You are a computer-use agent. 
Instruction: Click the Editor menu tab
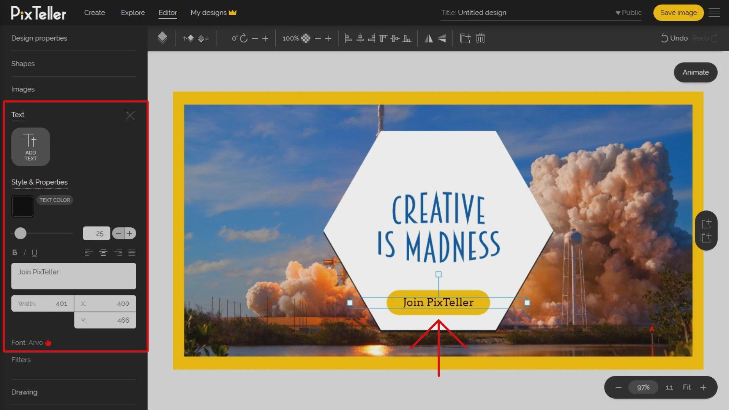pyautogui.click(x=168, y=13)
